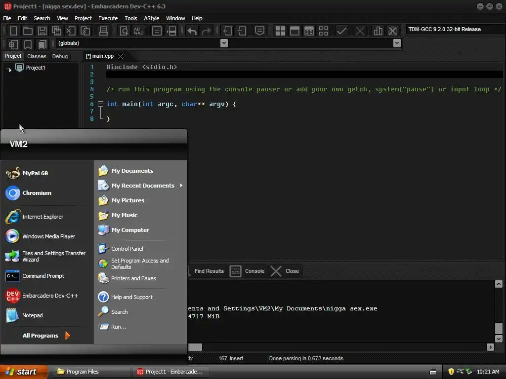Click the Stop Execution X icon
The height and width of the screenshot is (379, 506).
click(360, 31)
